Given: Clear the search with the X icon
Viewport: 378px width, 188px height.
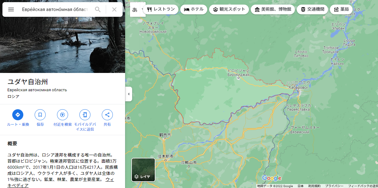Looking at the screenshot, I should coord(114,9).
